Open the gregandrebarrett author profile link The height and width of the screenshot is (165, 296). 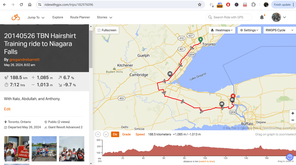(x=25, y=59)
